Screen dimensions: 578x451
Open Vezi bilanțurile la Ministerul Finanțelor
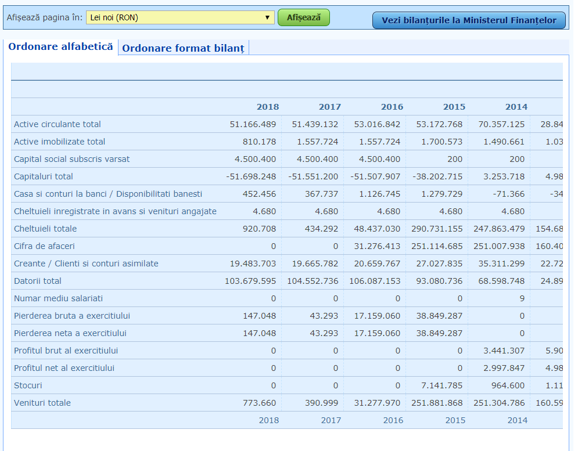point(469,20)
